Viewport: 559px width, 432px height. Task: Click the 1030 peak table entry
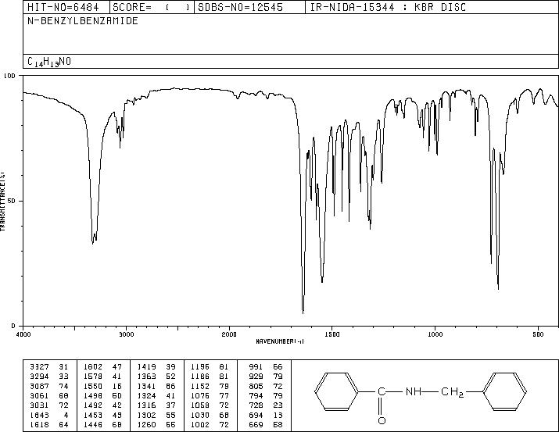click(x=210, y=415)
